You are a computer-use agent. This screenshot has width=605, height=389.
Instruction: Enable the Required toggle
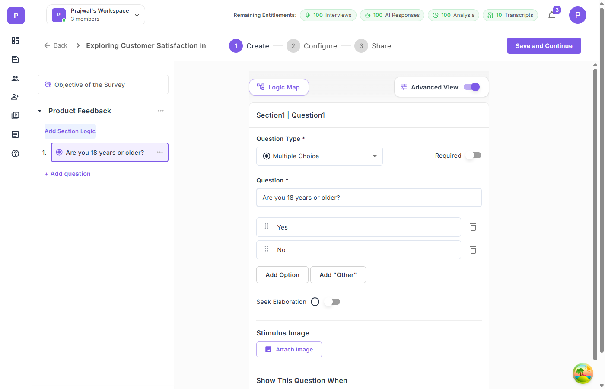coord(474,156)
